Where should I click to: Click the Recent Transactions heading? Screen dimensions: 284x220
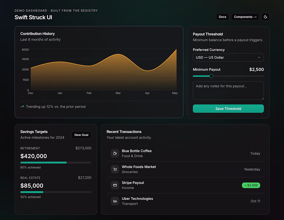124,132
